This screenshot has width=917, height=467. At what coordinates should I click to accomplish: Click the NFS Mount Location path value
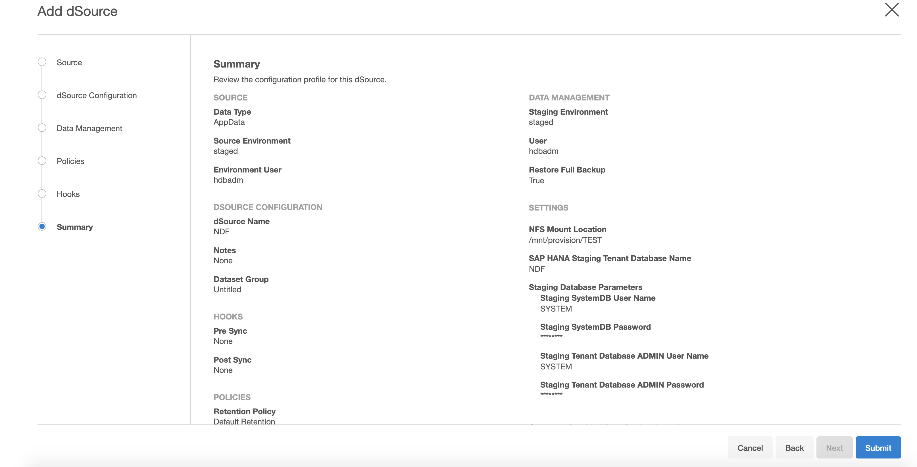(565, 240)
